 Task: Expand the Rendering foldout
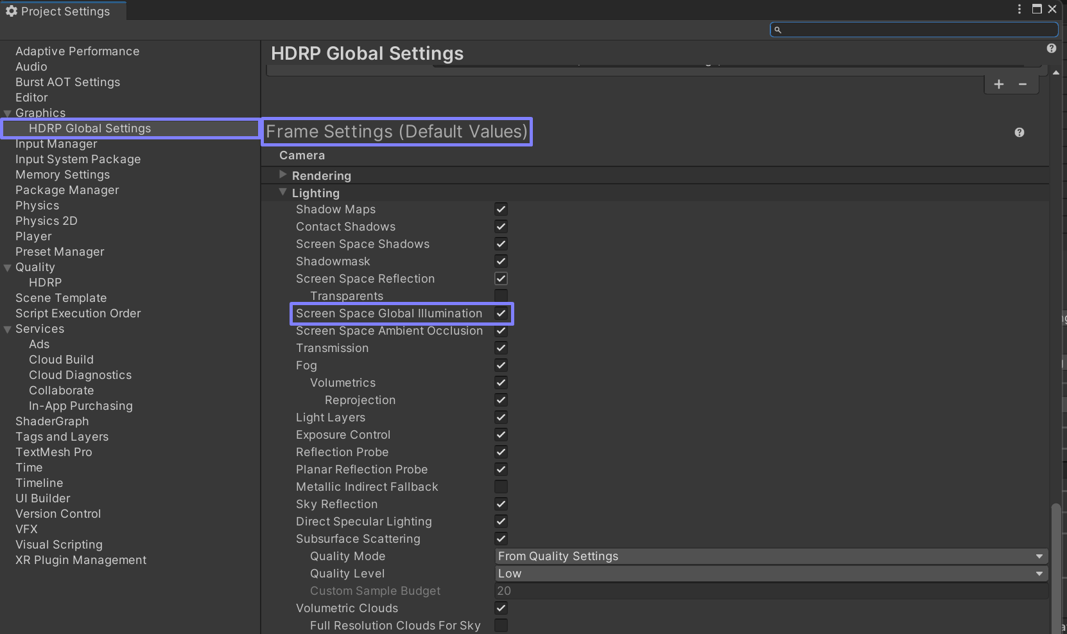282,175
